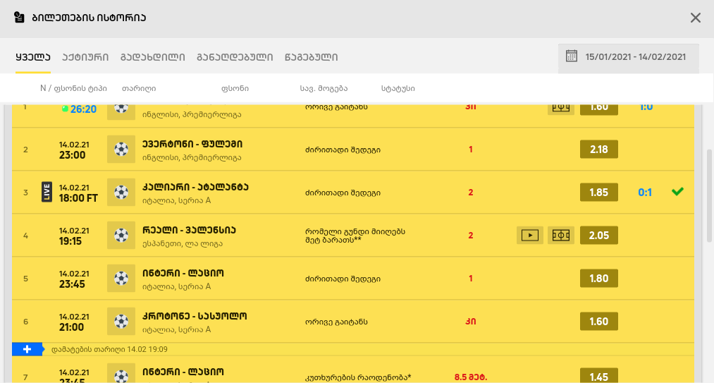Open match ევერტონი - ფულემი

point(192,144)
